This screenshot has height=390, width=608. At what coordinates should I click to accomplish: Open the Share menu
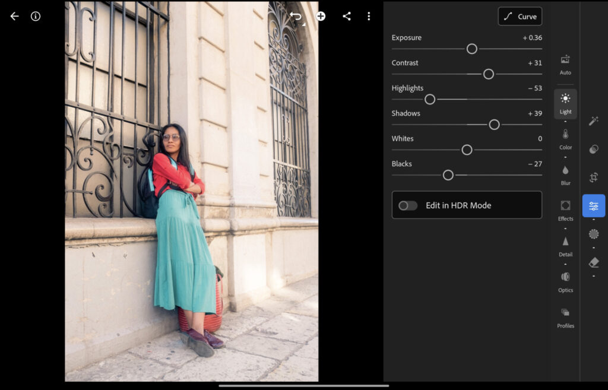347,16
